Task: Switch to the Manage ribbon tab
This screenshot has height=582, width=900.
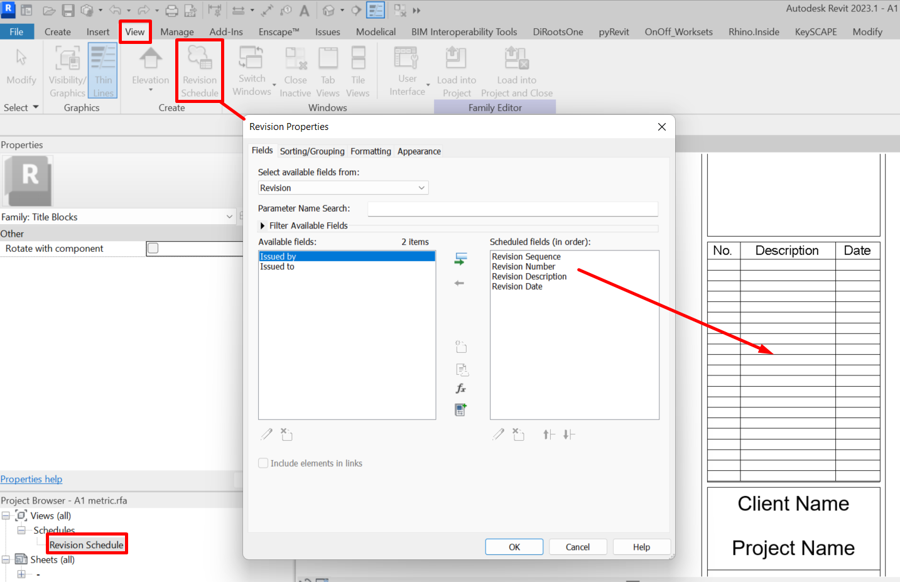Action: (177, 31)
